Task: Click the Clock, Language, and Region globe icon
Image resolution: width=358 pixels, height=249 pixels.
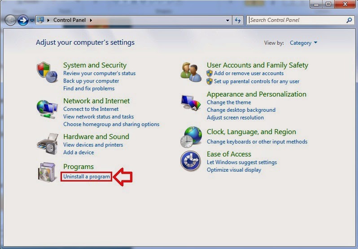Action: pos(191,137)
